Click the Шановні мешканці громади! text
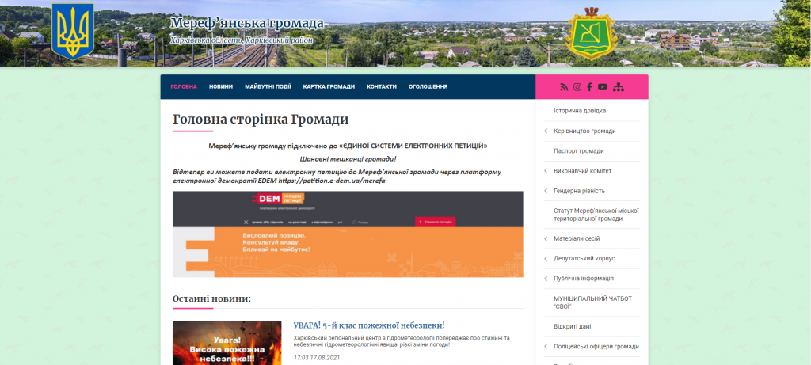Screen dimensions: 811x365 (x=348, y=158)
